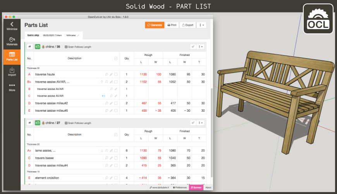Open the Import section
This screenshot has height=194, width=337.
pyautogui.click(x=12, y=72)
